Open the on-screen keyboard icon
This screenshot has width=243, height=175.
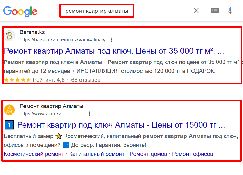215,10
